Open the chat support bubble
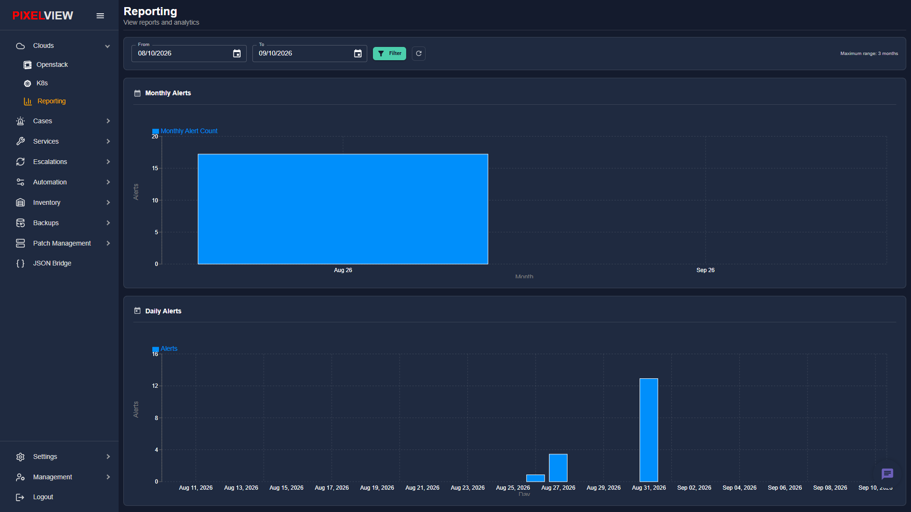This screenshot has width=911, height=512. (x=887, y=474)
